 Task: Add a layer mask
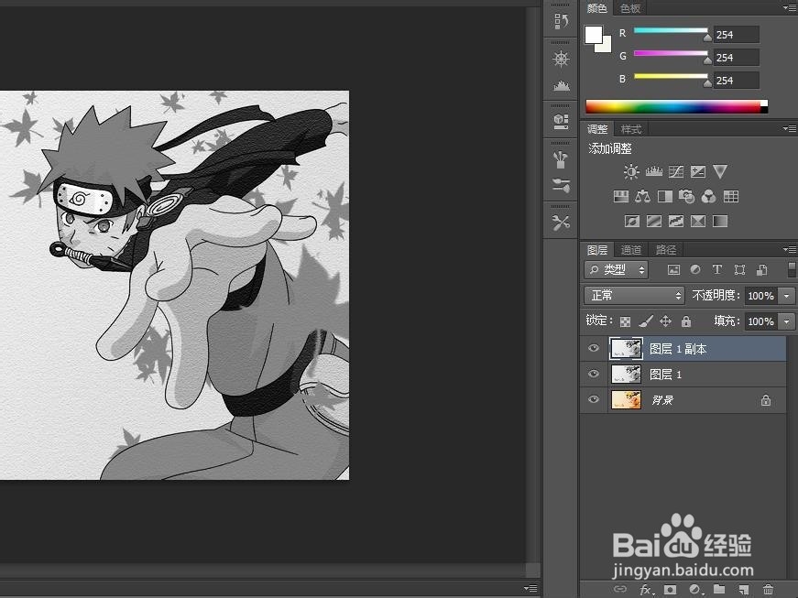coord(671,590)
